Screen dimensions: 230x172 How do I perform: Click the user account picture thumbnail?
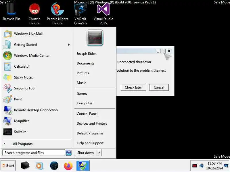click(95, 38)
